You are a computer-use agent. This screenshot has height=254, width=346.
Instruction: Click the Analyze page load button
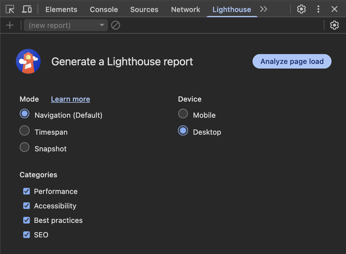[292, 61]
